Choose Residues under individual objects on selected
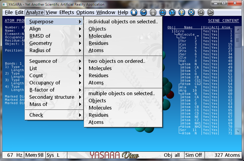The image size is (244, 161). (x=123, y=43)
